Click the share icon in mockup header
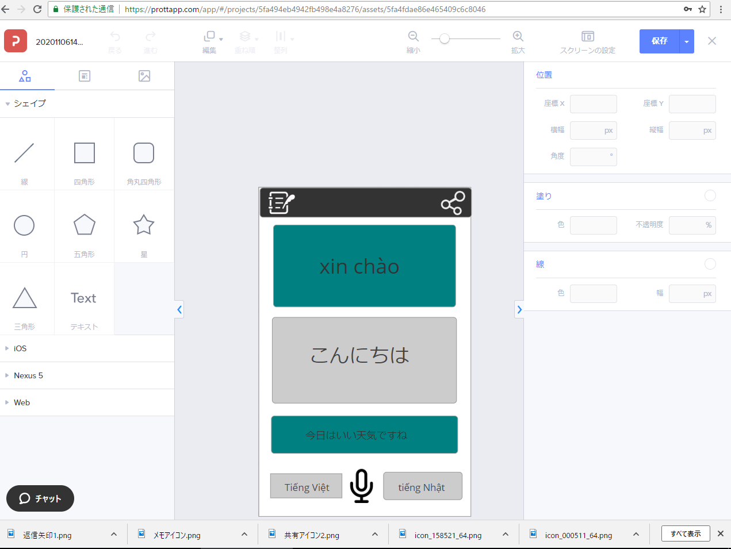The height and width of the screenshot is (549, 731). 453,203
